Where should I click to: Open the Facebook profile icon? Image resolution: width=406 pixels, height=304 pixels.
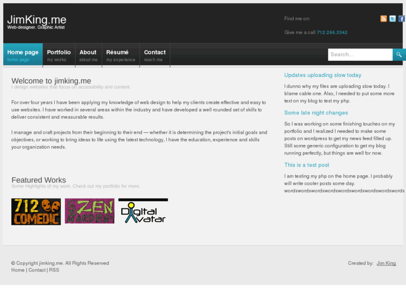tap(402, 18)
